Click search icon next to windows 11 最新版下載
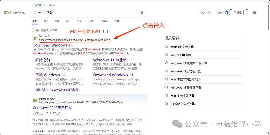 (x=166, y=87)
